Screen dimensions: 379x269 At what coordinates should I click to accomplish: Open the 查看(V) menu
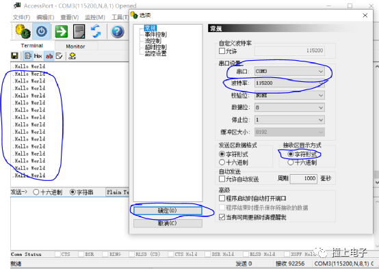(69, 17)
